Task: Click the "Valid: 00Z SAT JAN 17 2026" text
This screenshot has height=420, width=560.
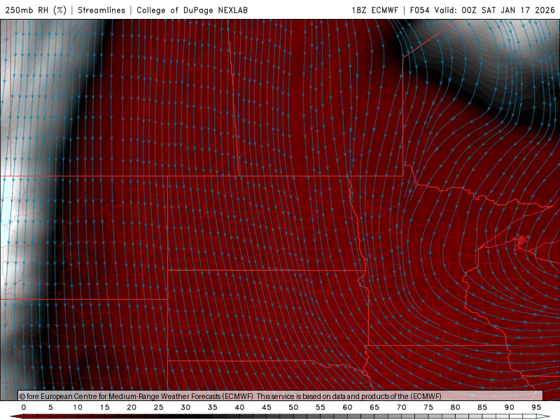Action: tap(495, 10)
